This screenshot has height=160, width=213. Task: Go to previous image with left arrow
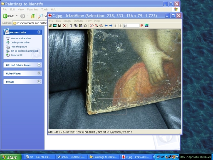pyautogui.click(x=106, y=25)
